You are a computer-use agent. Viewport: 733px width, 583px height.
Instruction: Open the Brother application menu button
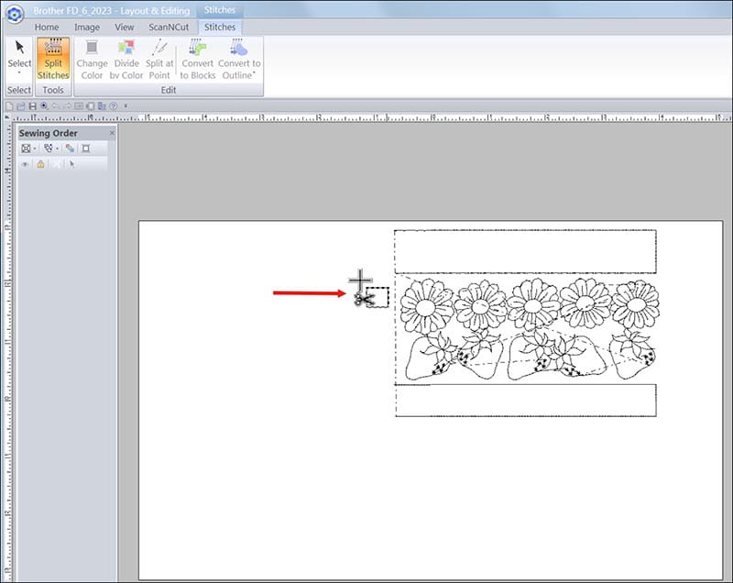pos(15,13)
